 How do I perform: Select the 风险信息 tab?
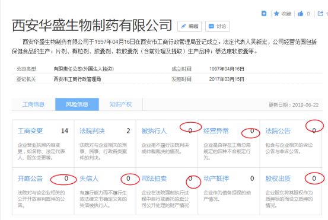(x=77, y=104)
